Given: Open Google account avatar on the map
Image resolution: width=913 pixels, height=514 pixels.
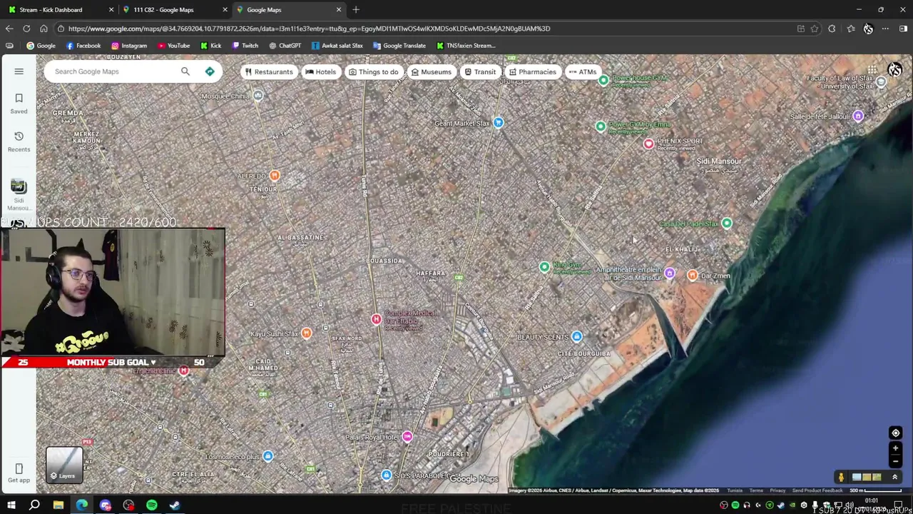Looking at the screenshot, I should [x=894, y=70].
